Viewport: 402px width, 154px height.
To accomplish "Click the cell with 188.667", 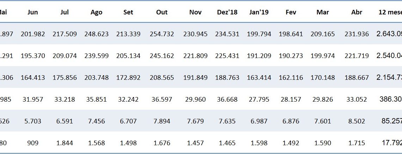I will (357, 78).
